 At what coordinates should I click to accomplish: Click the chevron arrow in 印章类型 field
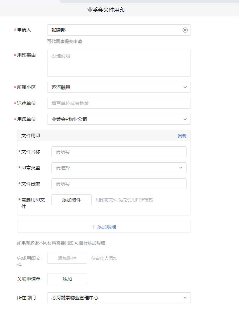(181, 168)
